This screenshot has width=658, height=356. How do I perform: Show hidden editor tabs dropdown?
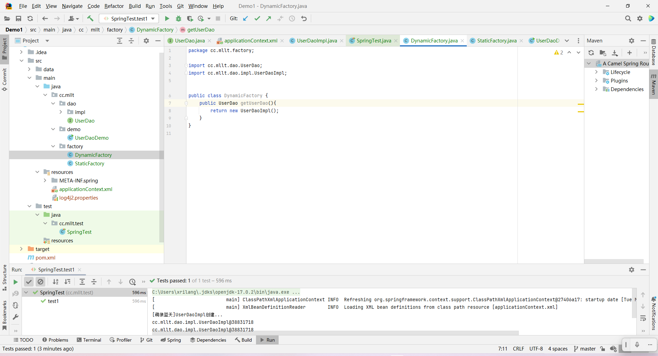[567, 41]
